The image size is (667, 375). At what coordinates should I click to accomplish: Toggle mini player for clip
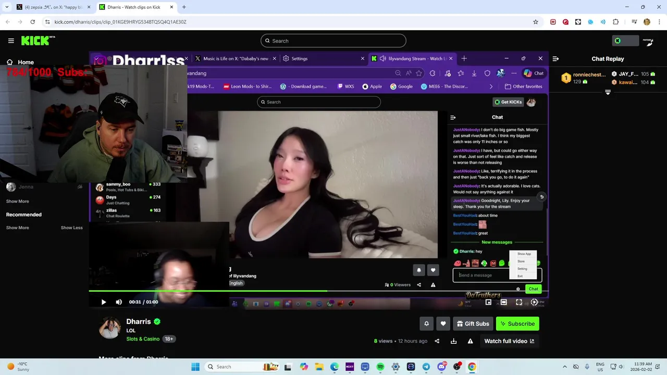(x=488, y=302)
